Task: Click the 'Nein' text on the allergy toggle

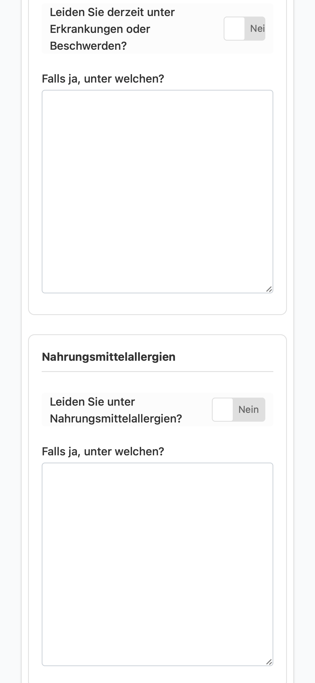Action: (248, 409)
